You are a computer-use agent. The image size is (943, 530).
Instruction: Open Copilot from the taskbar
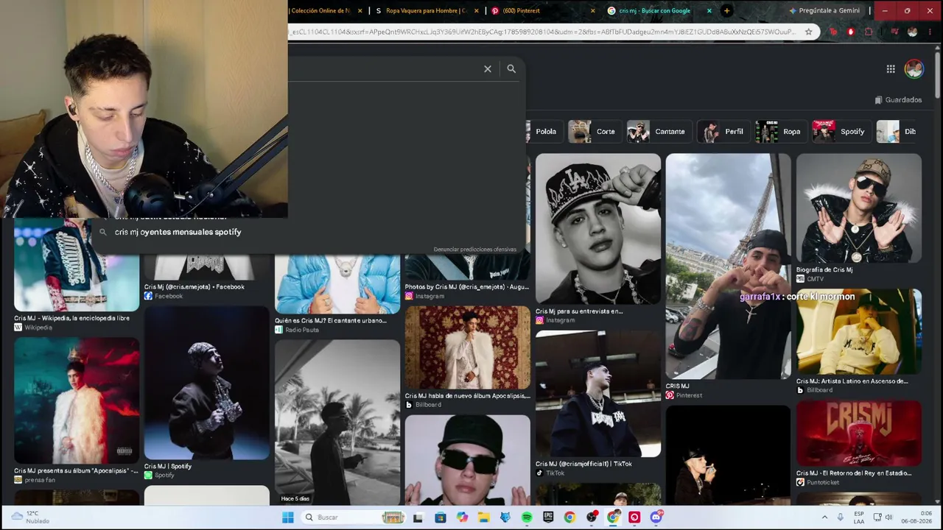pos(462,517)
